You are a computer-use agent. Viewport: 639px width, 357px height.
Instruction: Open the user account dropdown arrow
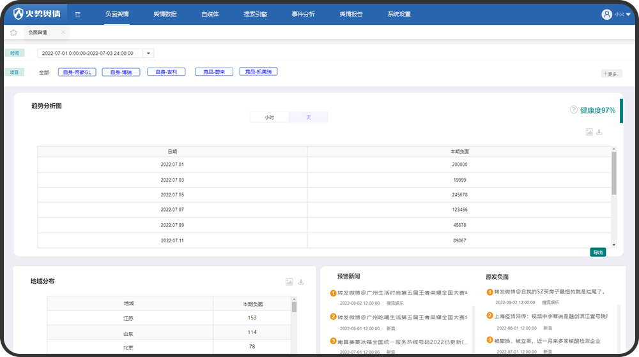coord(628,14)
